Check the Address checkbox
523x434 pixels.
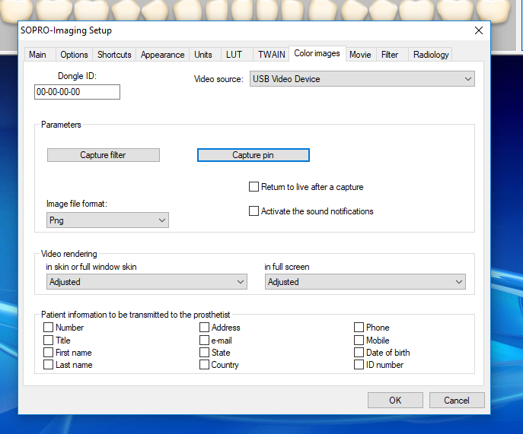[x=205, y=328]
